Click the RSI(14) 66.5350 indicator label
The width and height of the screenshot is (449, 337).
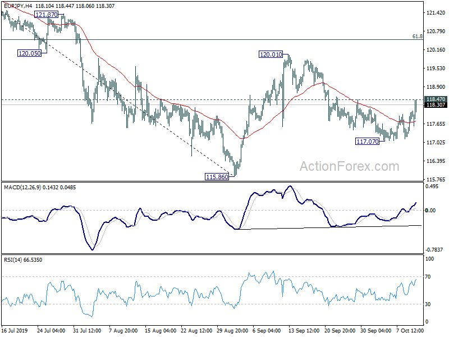tap(23, 260)
